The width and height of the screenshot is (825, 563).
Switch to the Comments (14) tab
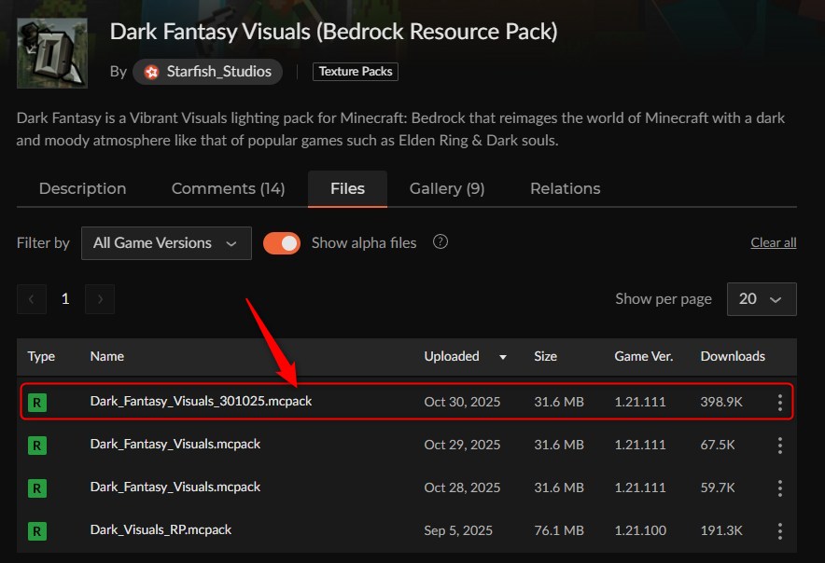[229, 188]
